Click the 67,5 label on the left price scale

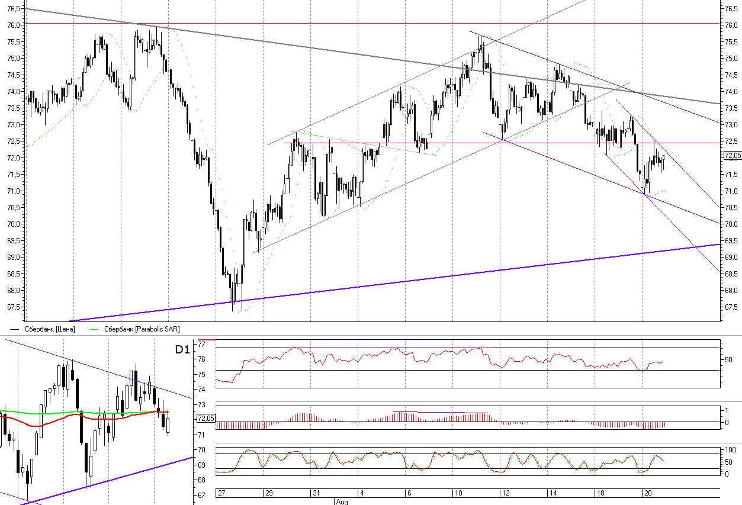coord(13,307)
